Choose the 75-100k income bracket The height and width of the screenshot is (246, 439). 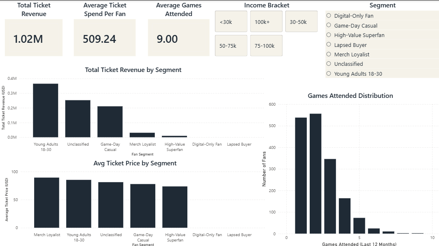click(x=266, y=45)
